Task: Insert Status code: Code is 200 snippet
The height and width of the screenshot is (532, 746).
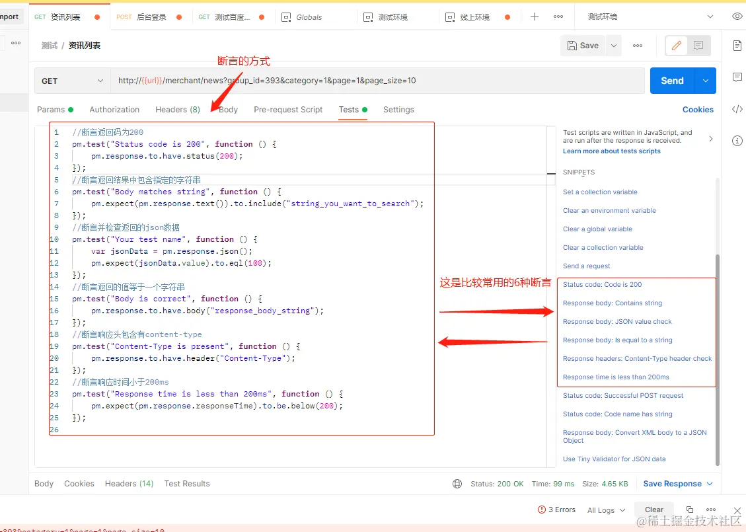Action: coord(603,285)
